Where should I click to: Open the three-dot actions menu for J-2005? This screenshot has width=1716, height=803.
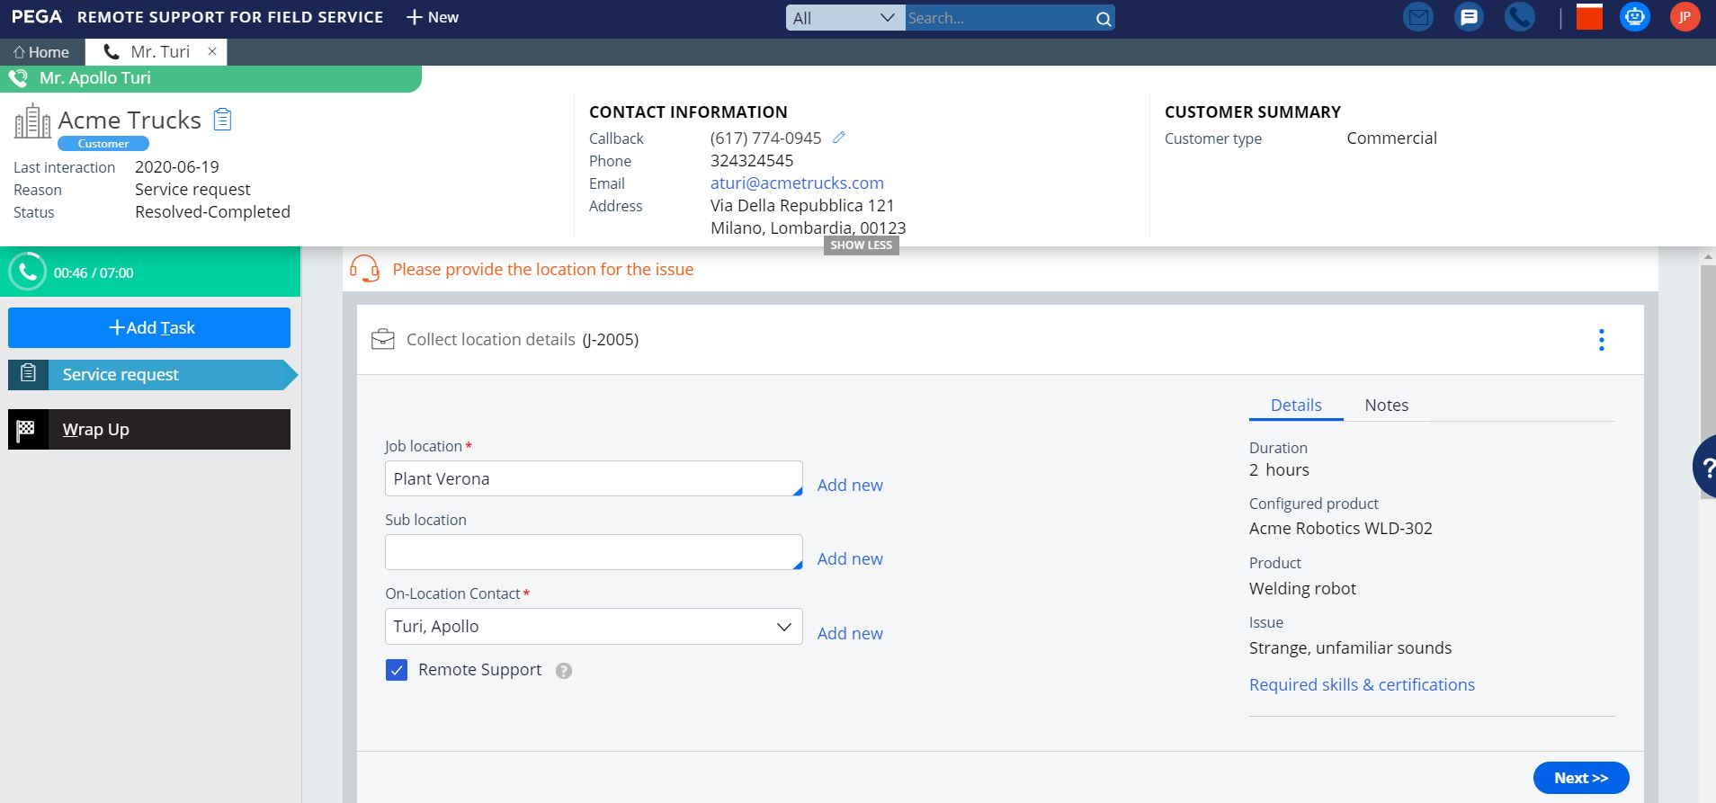pos(1601,340)
